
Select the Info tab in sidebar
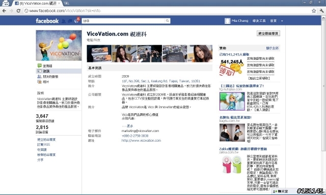(59, 71)
